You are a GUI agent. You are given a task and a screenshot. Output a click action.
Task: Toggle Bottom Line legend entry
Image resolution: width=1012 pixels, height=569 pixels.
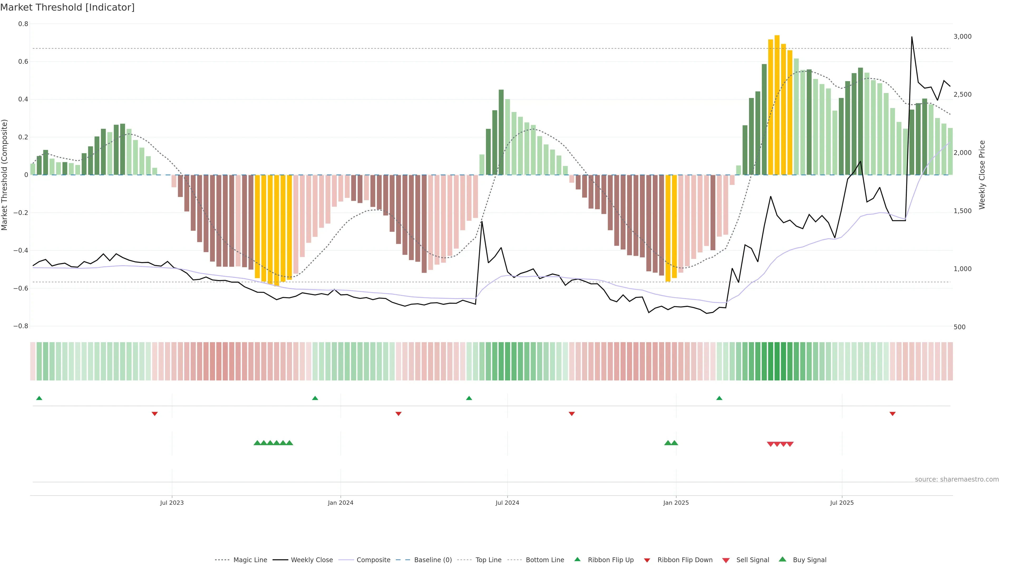click(544, 560)
